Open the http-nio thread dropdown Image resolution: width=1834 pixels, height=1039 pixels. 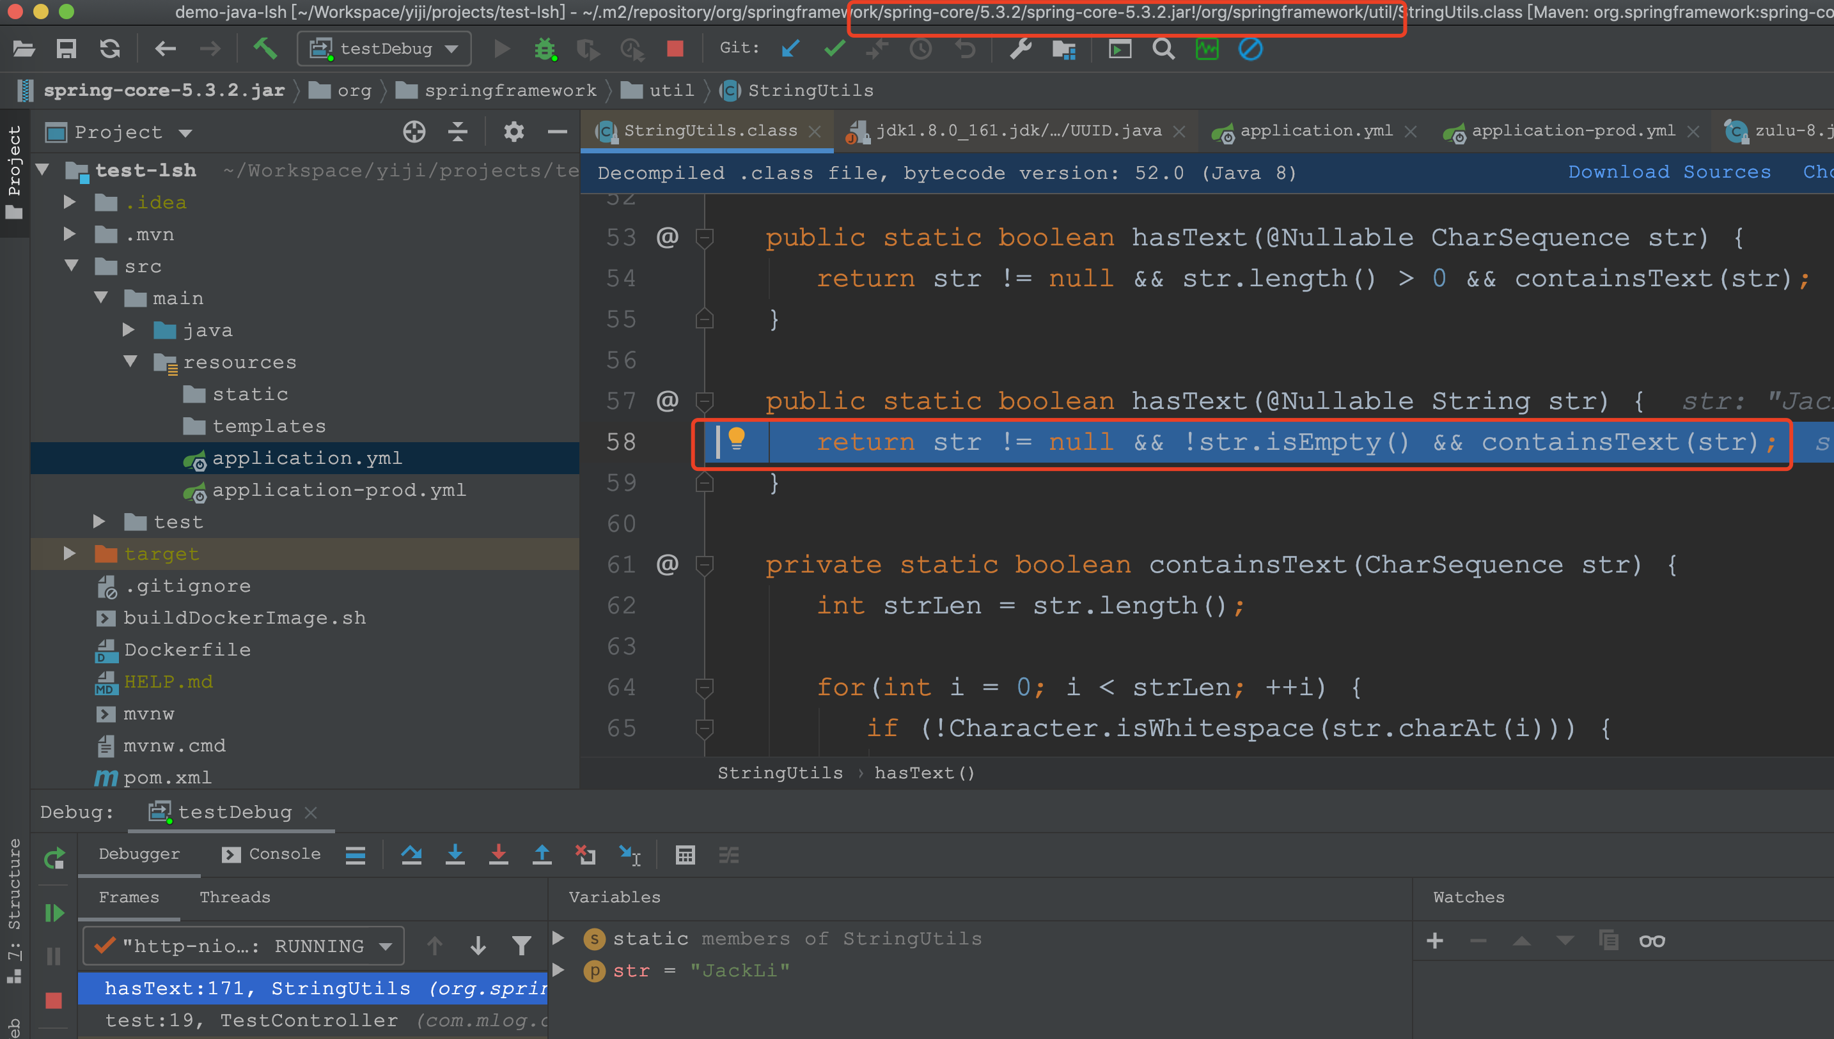(244, 946)
